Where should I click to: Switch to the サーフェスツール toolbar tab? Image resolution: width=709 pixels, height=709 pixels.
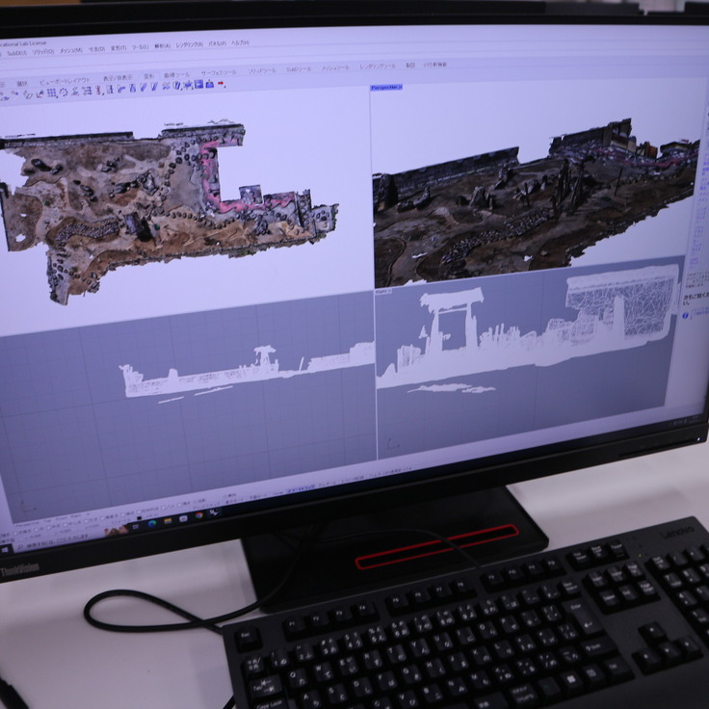218,72
